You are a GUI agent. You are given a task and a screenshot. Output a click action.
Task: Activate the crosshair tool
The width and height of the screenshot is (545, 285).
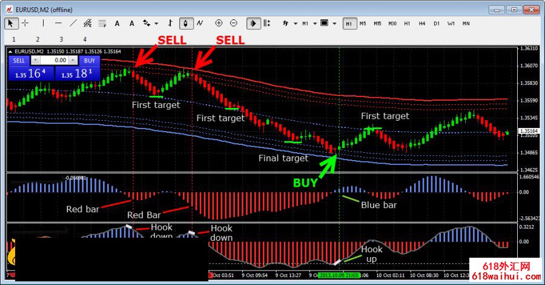[x=25, y=23]
